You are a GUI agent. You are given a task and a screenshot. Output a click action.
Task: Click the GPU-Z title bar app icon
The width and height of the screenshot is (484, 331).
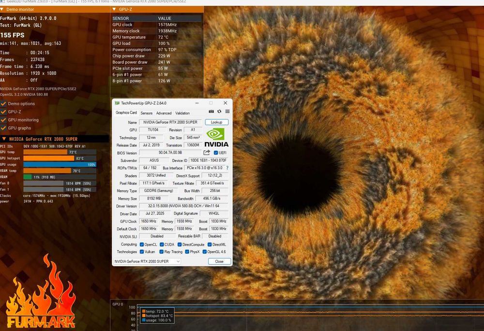click(x=117, y=103)
